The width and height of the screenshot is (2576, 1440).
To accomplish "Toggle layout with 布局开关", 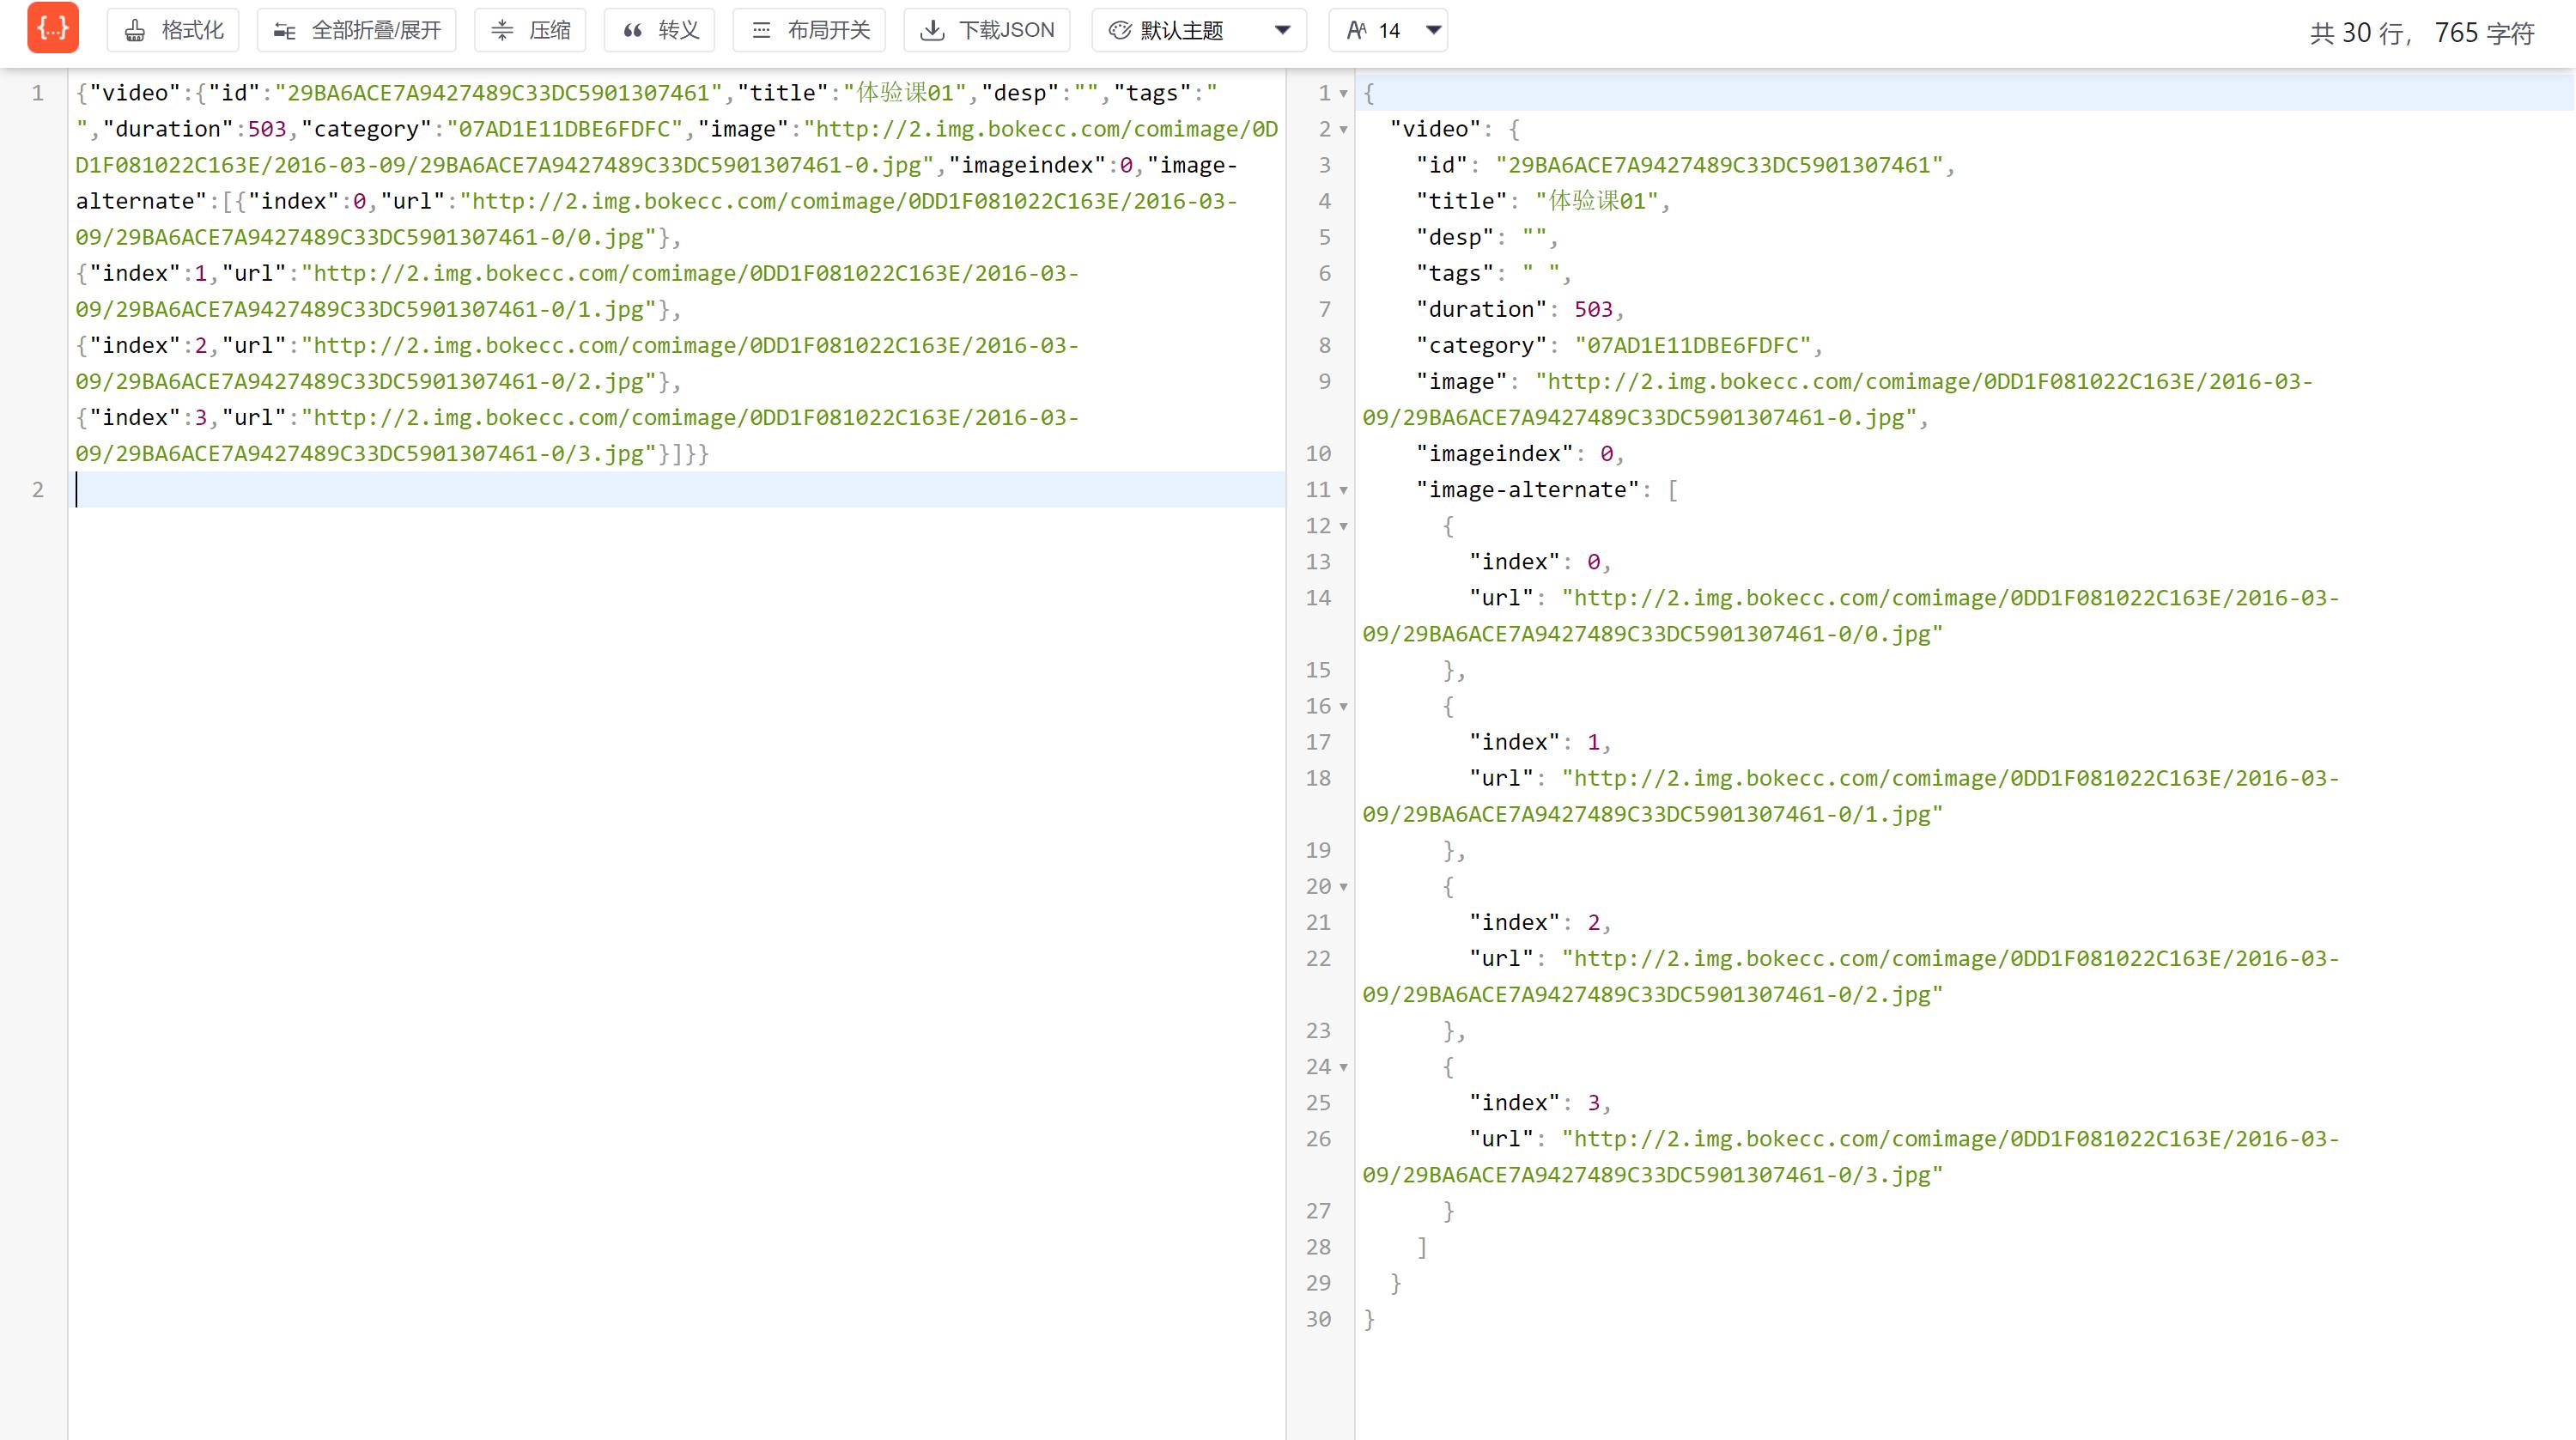I will (x=810, y=30).
